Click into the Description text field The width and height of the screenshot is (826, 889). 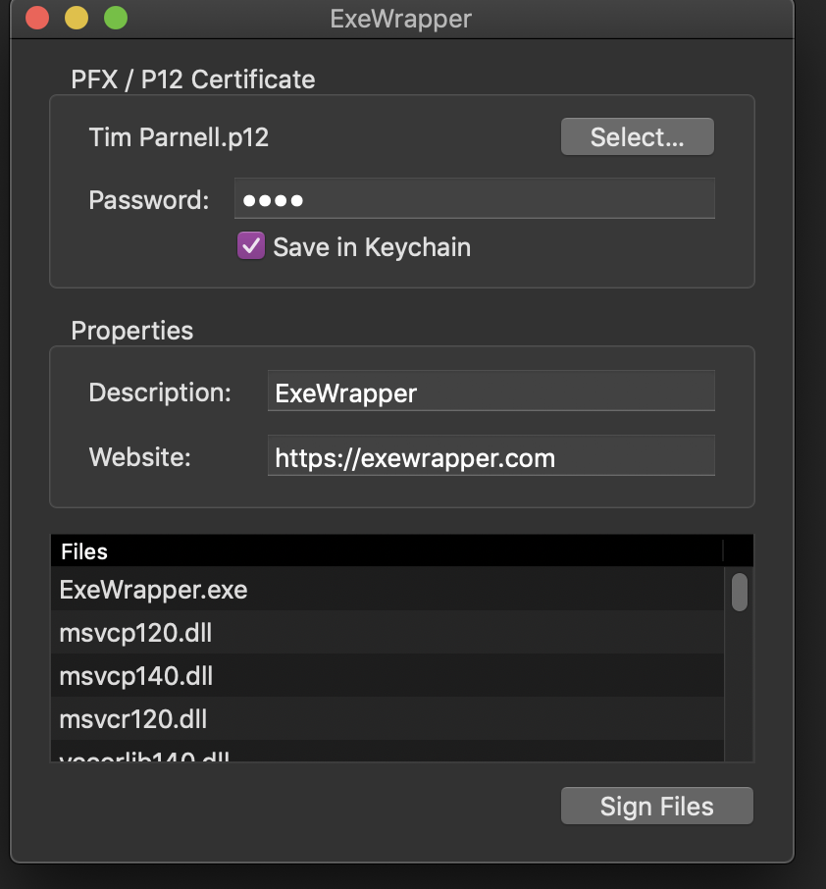[x=490, y=392]
